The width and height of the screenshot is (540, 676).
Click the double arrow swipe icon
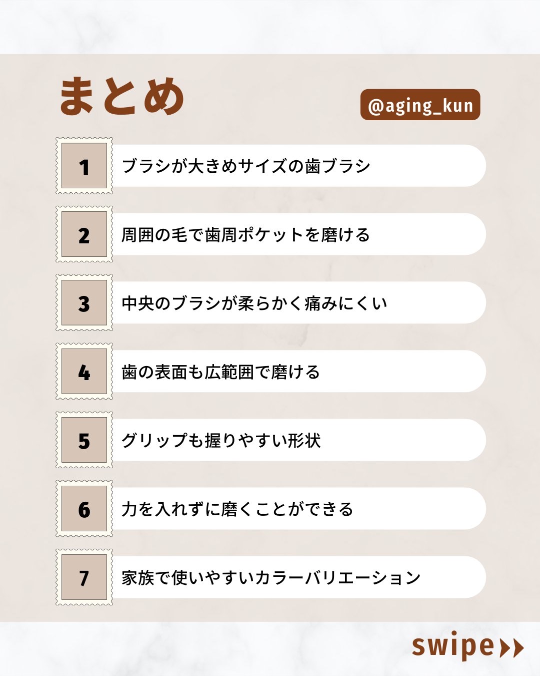[511, 648]
